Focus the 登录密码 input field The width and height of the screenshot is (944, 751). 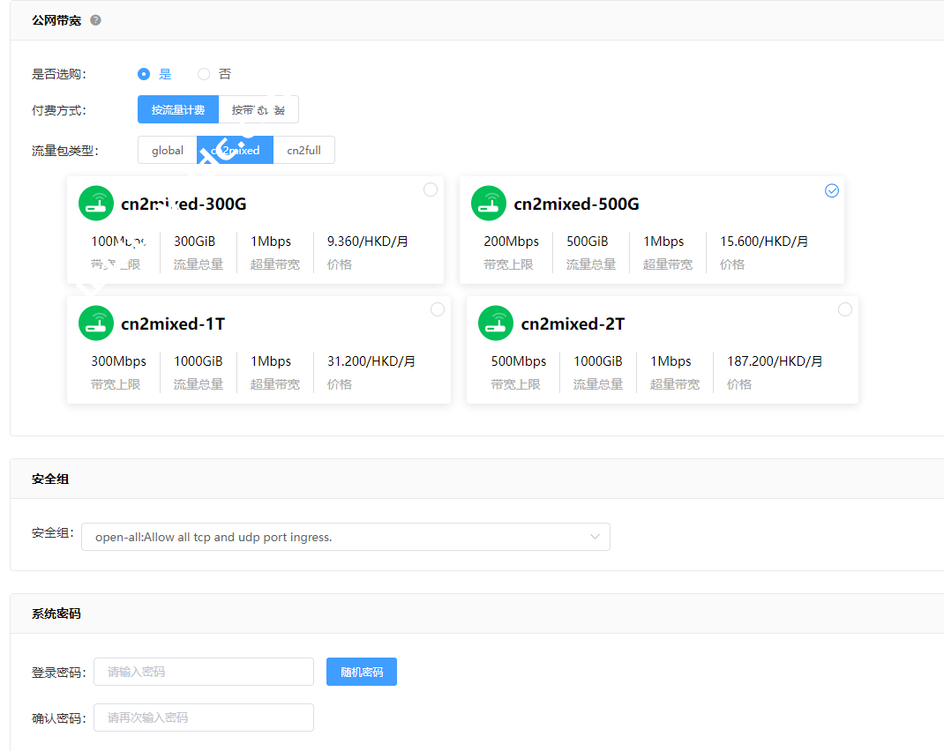(204, 672)
